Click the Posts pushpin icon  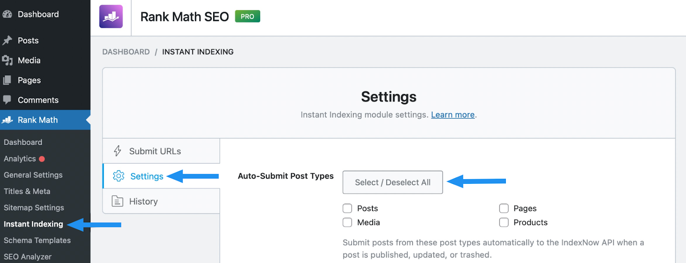tap(7, 40)
